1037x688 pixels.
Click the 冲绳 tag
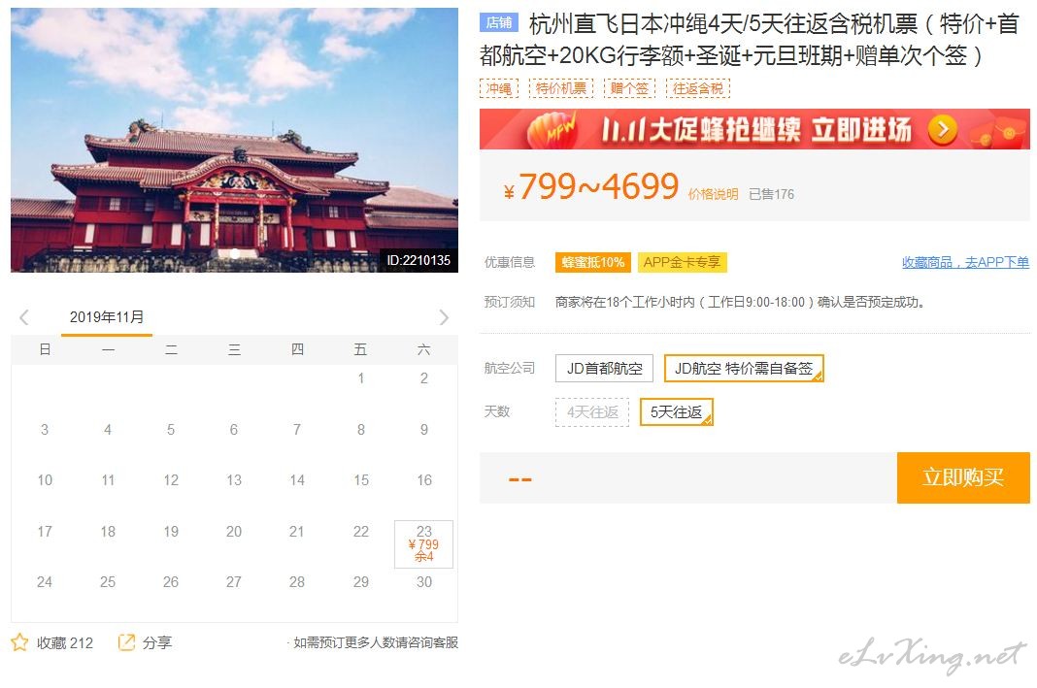(x=499, y=88)
